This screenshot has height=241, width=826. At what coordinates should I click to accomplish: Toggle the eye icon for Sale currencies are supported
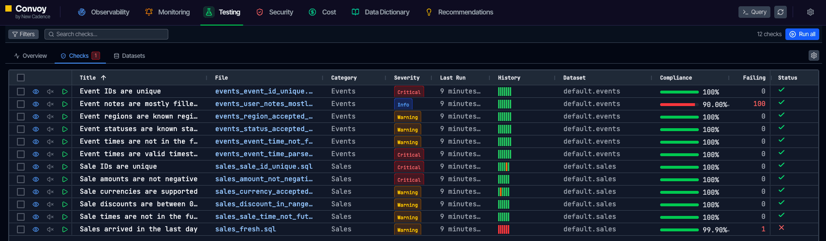tap(36, 192)
